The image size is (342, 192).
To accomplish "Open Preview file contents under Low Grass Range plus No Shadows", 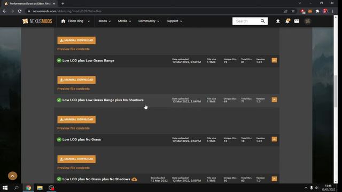I will [x=73, y=128].
